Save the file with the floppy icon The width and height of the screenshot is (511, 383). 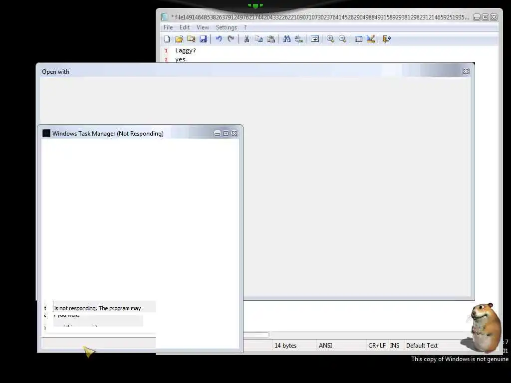(203, 39)
